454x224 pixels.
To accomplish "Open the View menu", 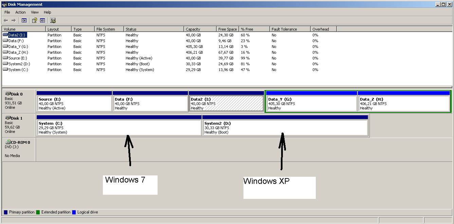I will pos(35,12).
